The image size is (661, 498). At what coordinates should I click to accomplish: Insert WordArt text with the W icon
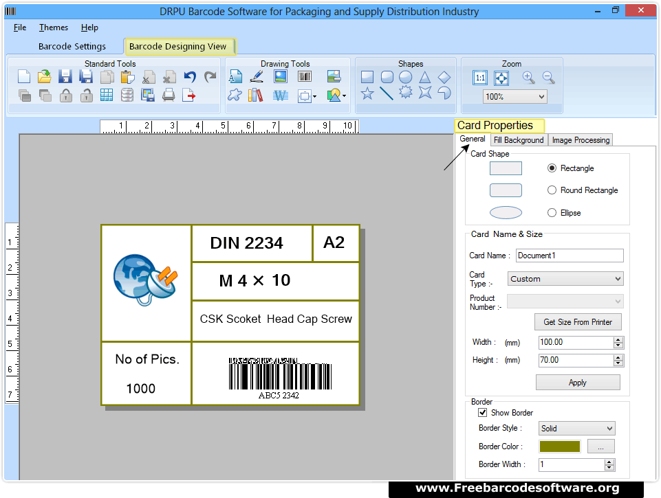pos(281,95)
